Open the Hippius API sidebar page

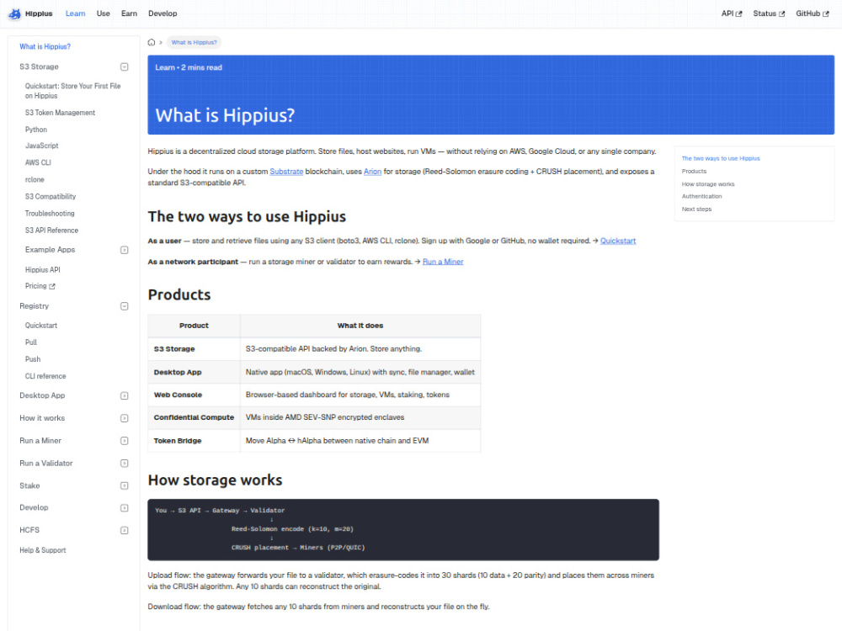point(42,270)
